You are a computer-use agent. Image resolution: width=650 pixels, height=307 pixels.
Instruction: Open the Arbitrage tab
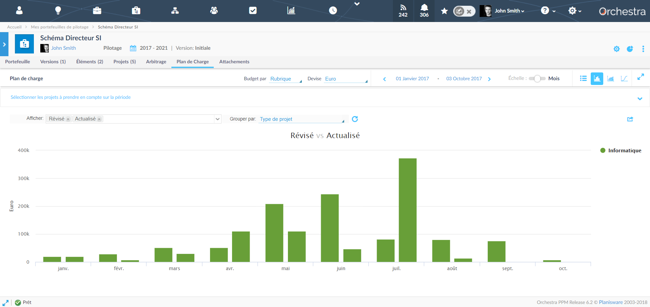156,62
